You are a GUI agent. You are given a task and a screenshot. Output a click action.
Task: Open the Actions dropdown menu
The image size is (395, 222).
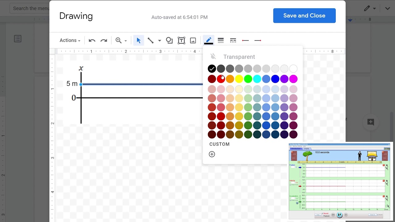coord(70,40)
